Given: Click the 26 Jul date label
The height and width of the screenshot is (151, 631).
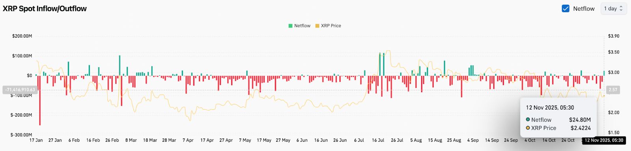Looking at the screenshot, I should 397,140.
